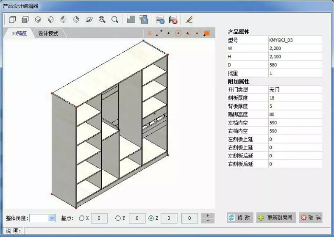
Task: Click the W value field showing 2,200
Action: point(295,48)
